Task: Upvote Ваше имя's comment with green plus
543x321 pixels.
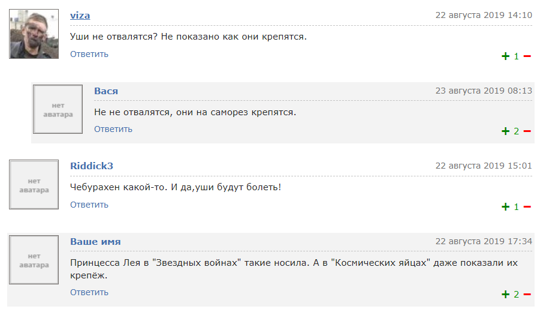Action: [506, 295]
